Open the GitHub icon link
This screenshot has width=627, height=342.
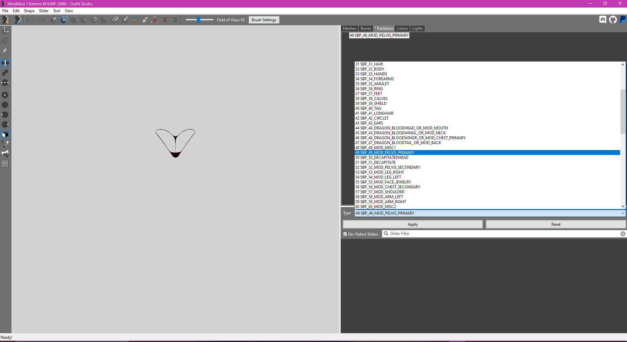click(x=613, y=20)
